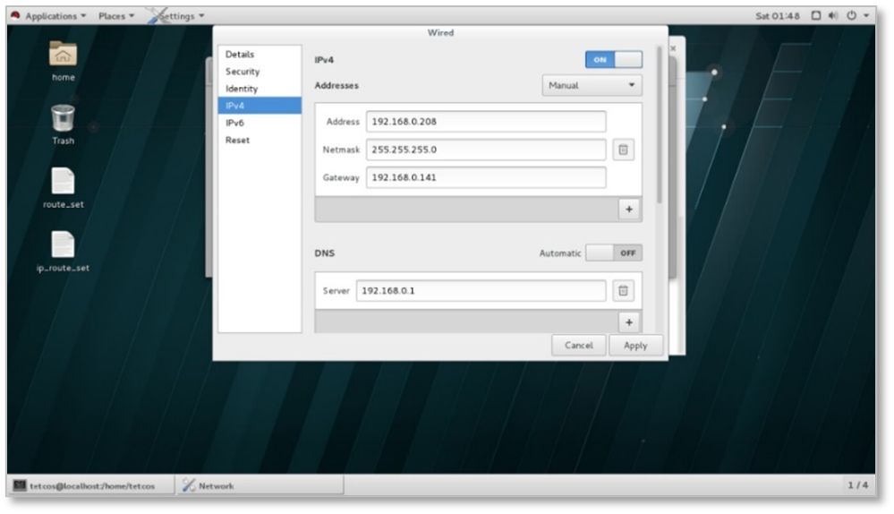
Task: Add a new address with plus button
Action: [629, 210]
